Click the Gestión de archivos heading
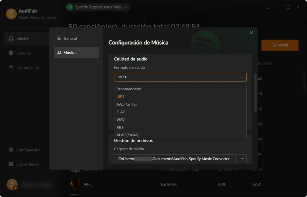 coord(133,140)
